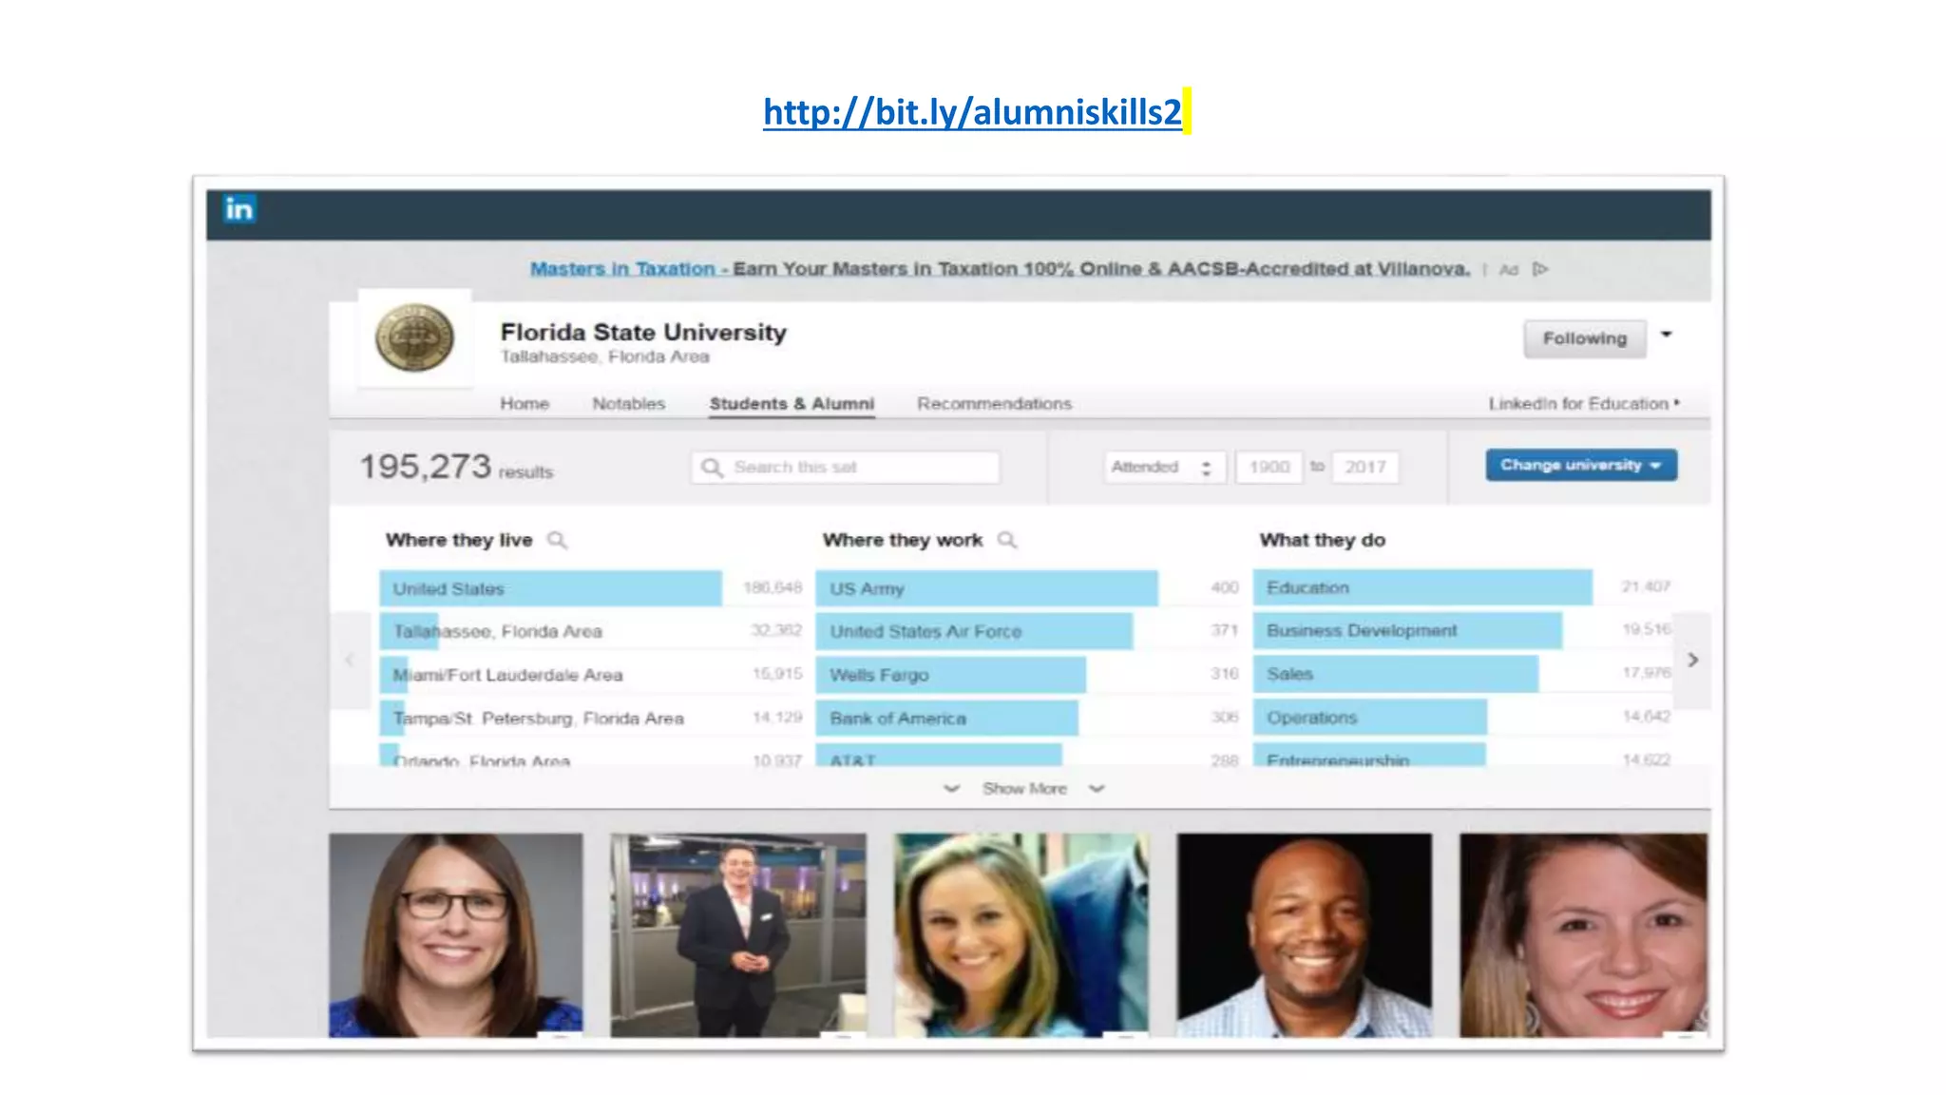Click the Following button

point(1584,338)
